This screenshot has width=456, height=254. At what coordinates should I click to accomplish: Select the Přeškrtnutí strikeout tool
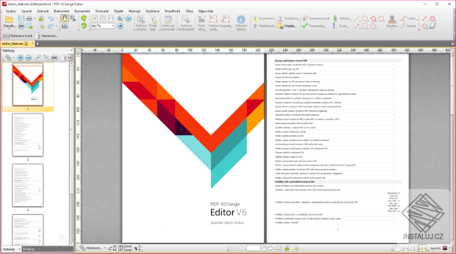coord(263,26)
